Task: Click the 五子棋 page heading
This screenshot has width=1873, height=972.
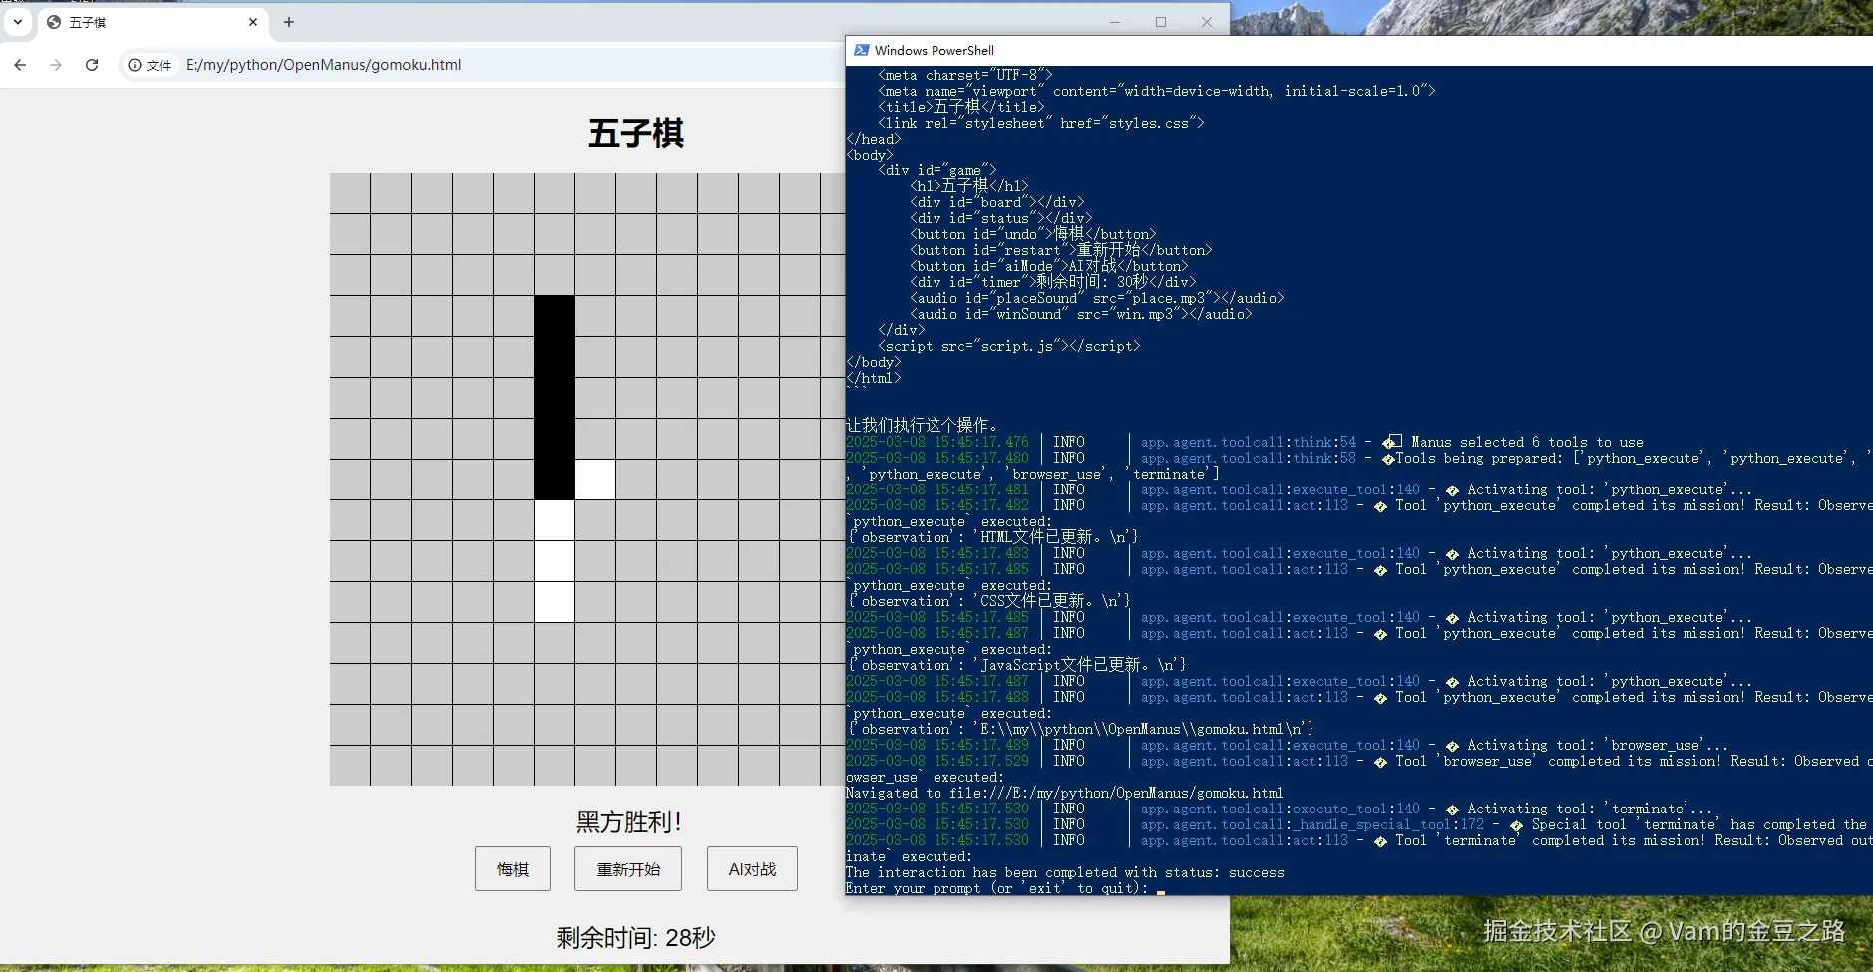Action: click(x=636, y=133)
